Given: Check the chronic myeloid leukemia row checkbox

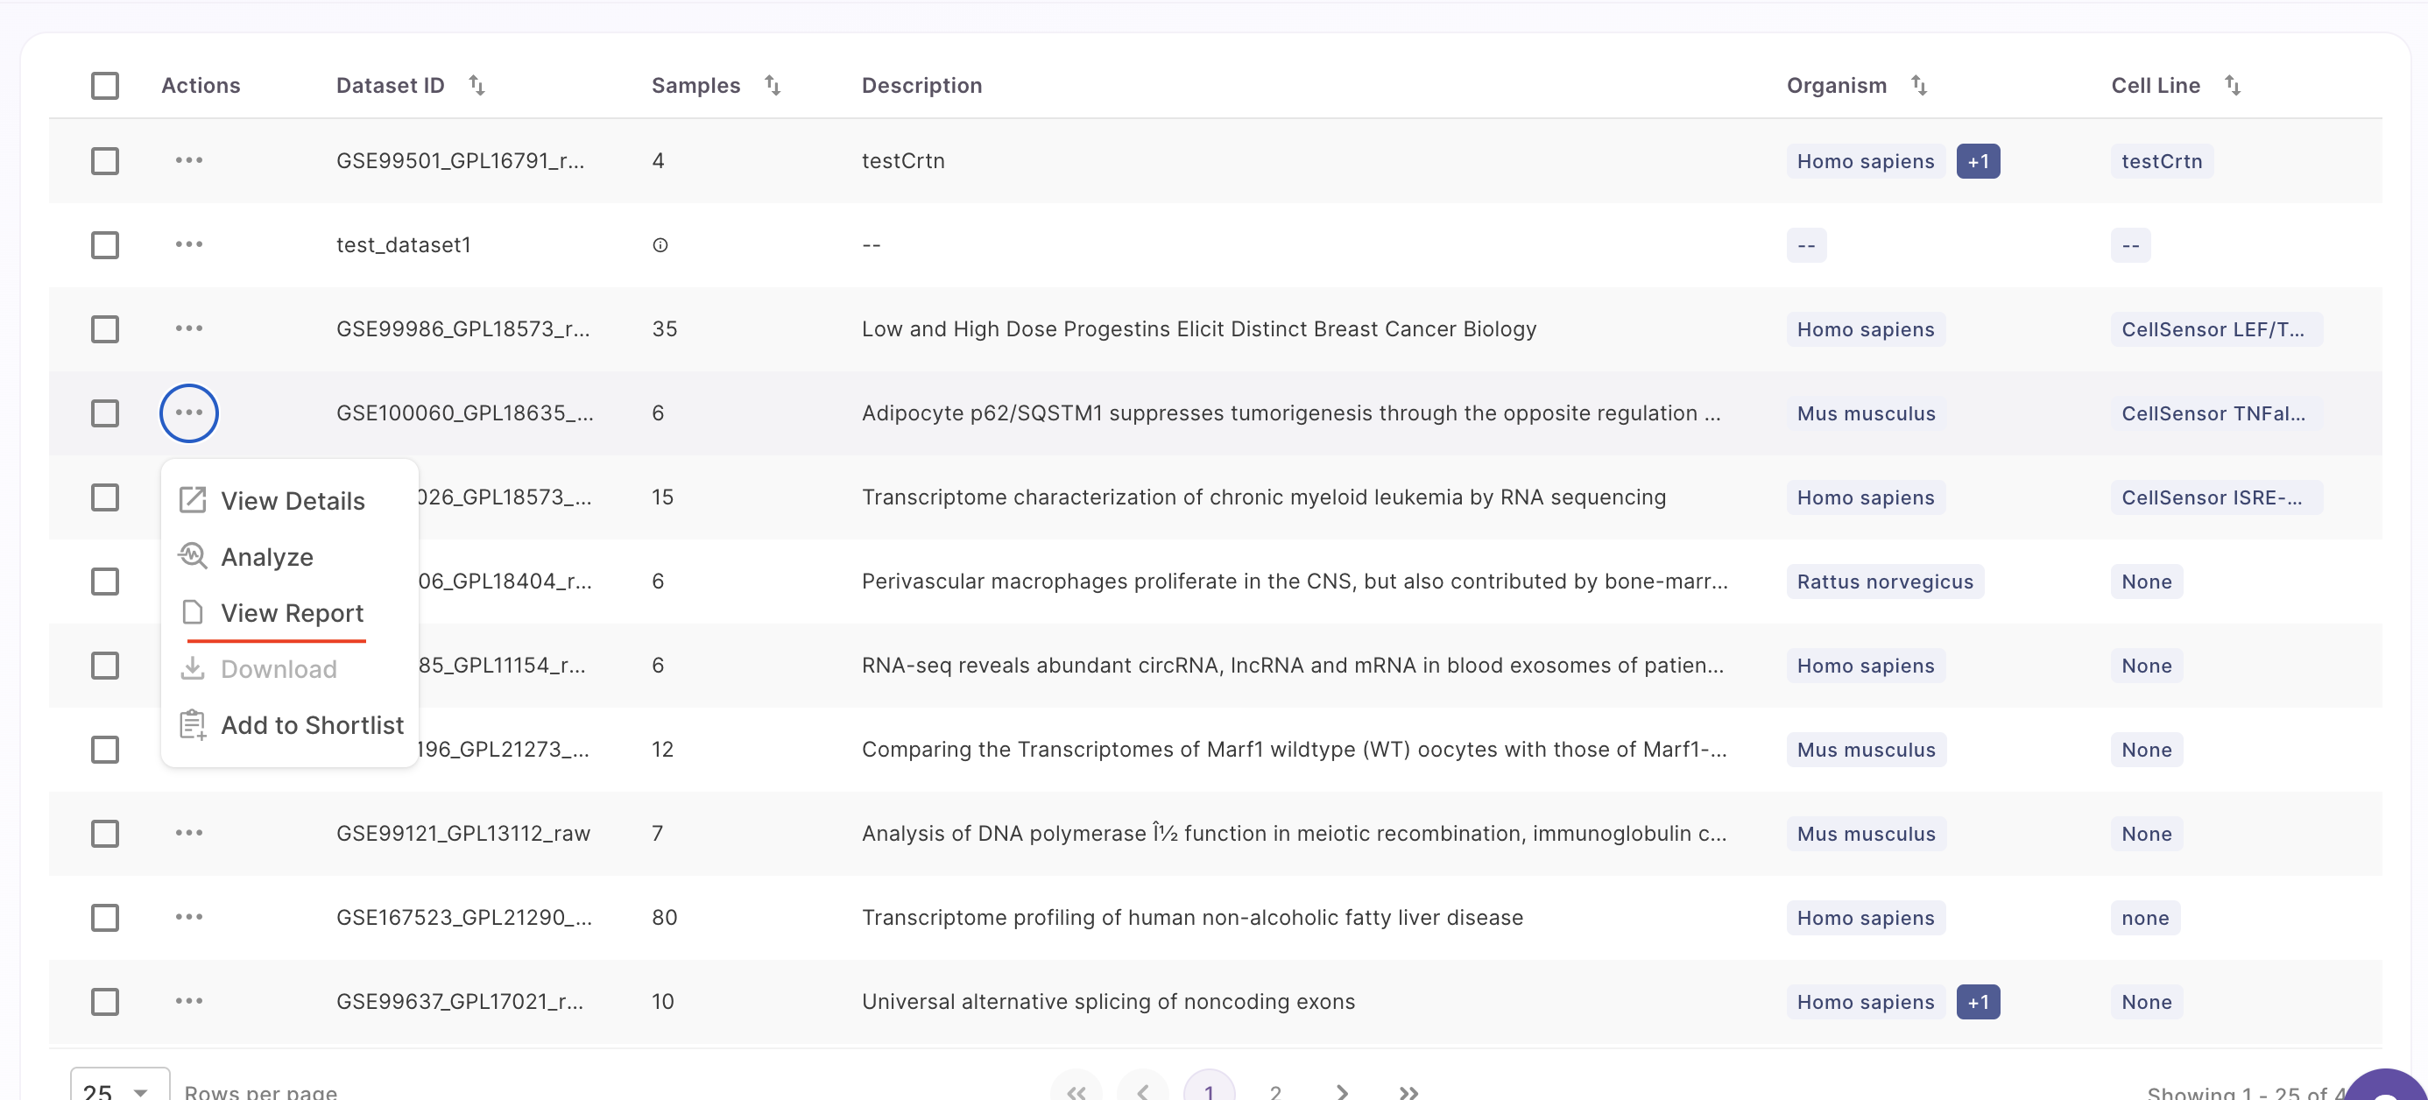Looking at the screenshot, I should click(x=104, y=497).
